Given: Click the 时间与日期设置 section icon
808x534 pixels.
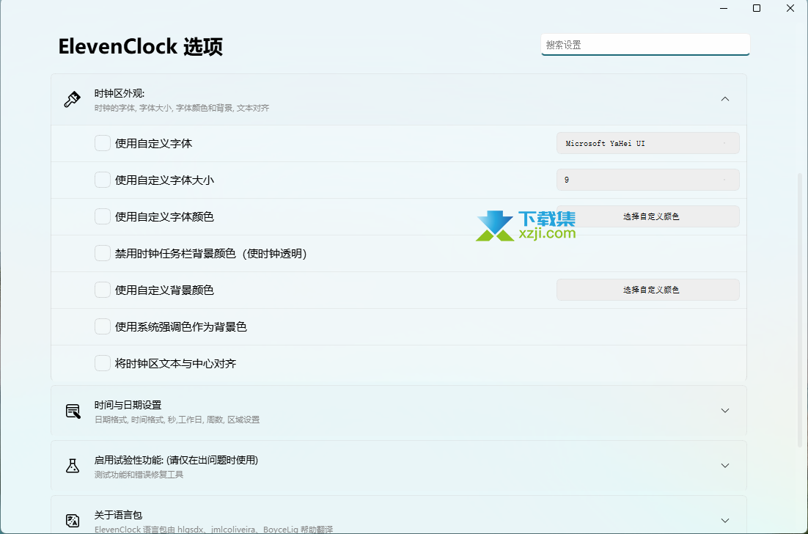Looking at the screenshot, I should coord(73,412).
